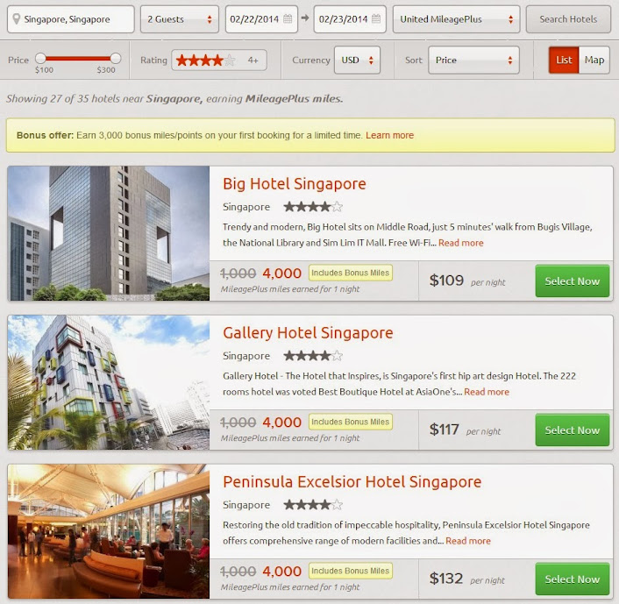Open the USD currency dropdown
Viewport: 619px width, 604px height.
point(357,60)
